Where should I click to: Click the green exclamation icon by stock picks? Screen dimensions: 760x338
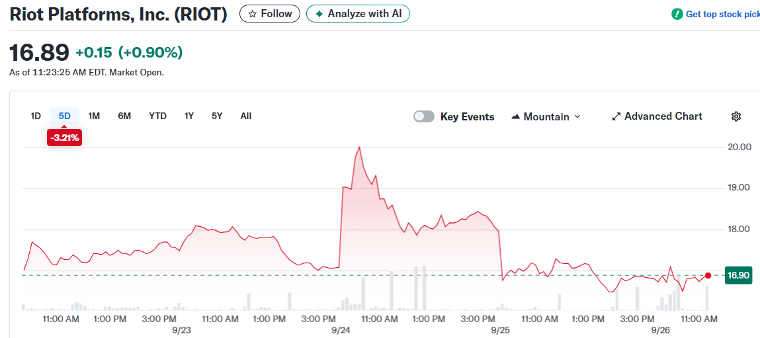(677, 14)
